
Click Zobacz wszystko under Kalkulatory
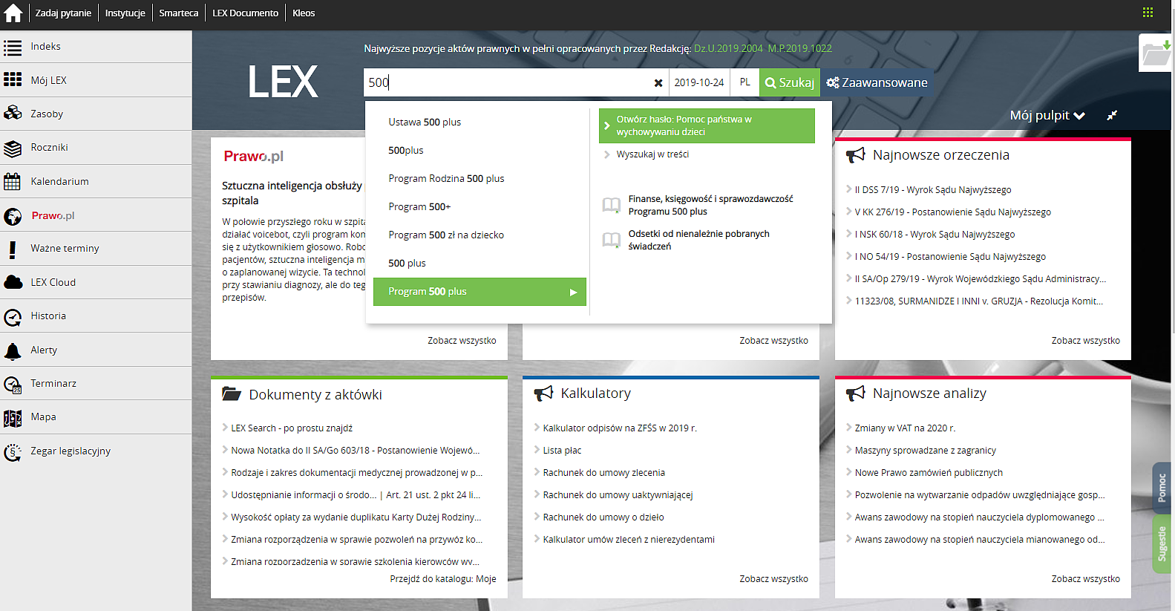773,578
